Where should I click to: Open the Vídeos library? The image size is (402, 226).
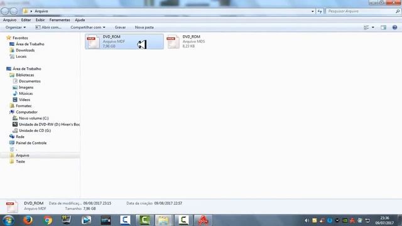click(21, 100)
